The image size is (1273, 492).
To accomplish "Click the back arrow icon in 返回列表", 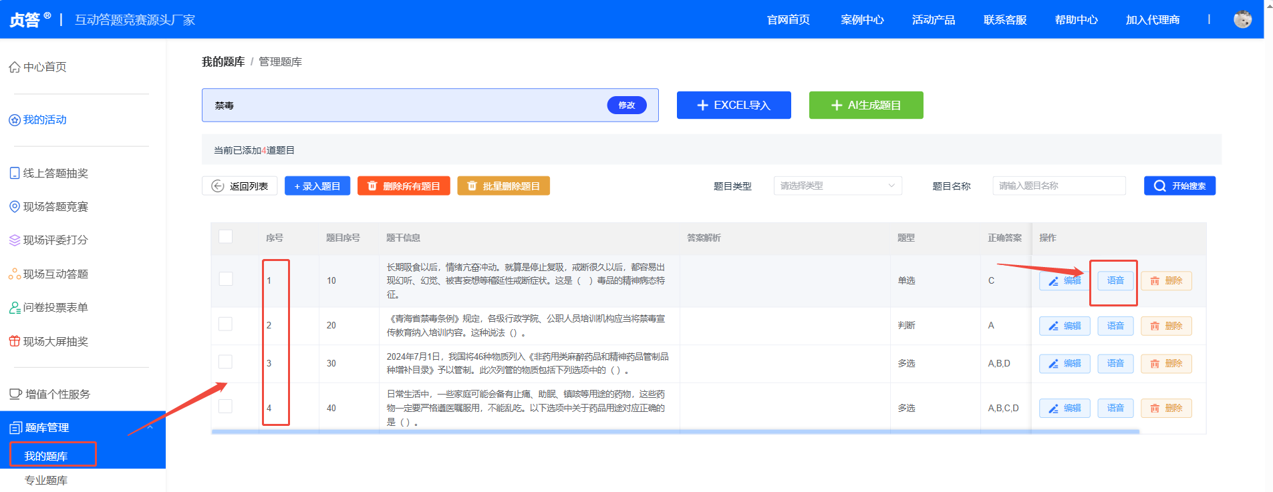I will pos(218,186).
